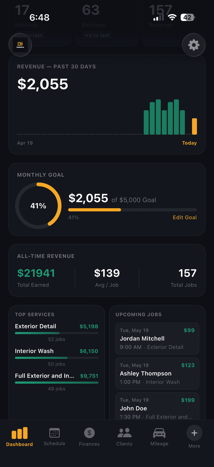Open Jordan Mitchell upcoming job
This screenshot has width=214, height=467.
[x=157, y=339]
